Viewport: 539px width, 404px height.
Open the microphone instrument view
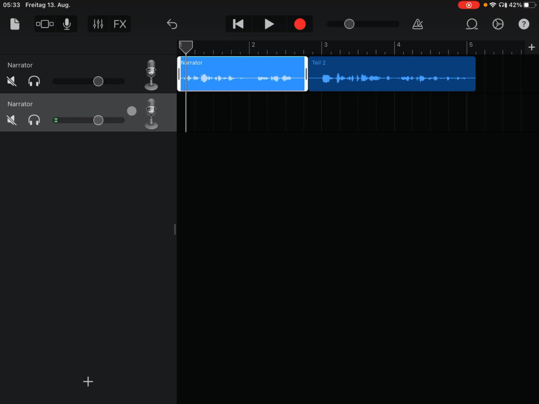[67, 24]
